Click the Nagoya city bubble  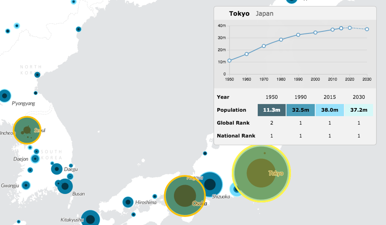click(x=210, y=184)
